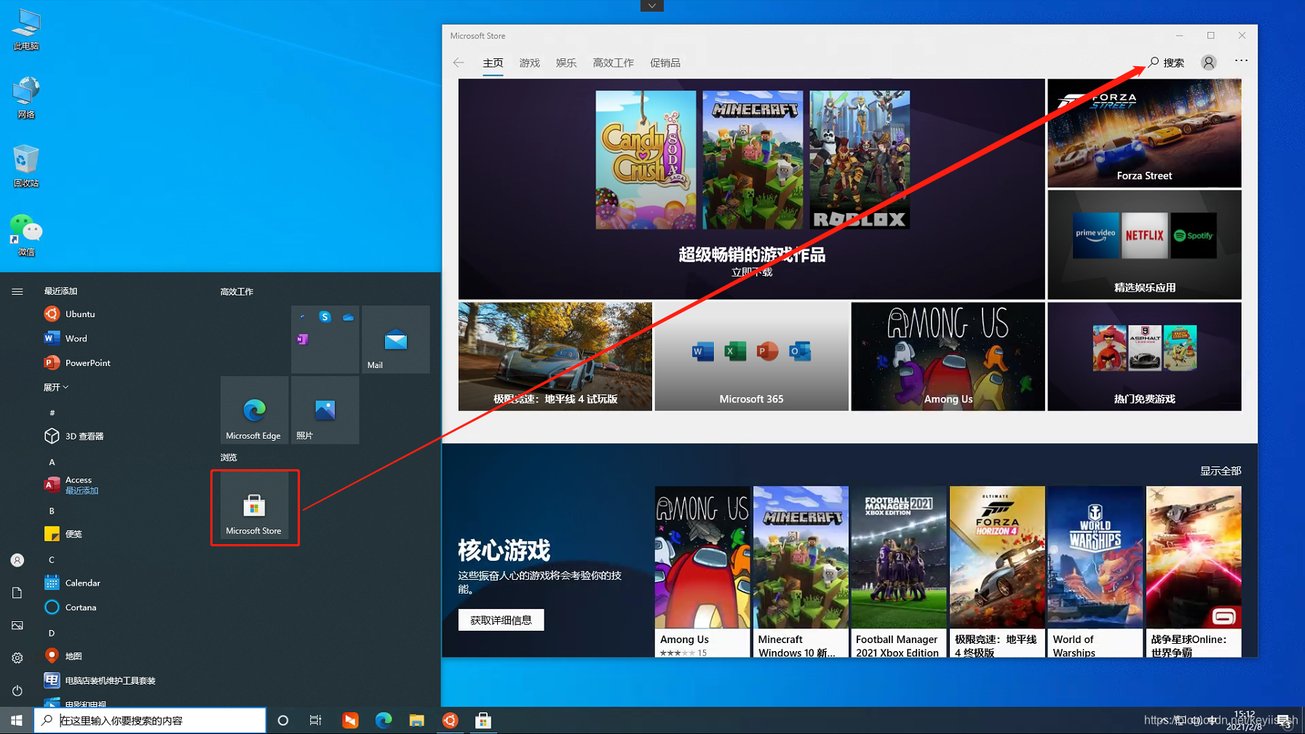Viewport: 1305px width, 734px height.
Task: Click 显示全部 link
Action: click(1221, 471)
